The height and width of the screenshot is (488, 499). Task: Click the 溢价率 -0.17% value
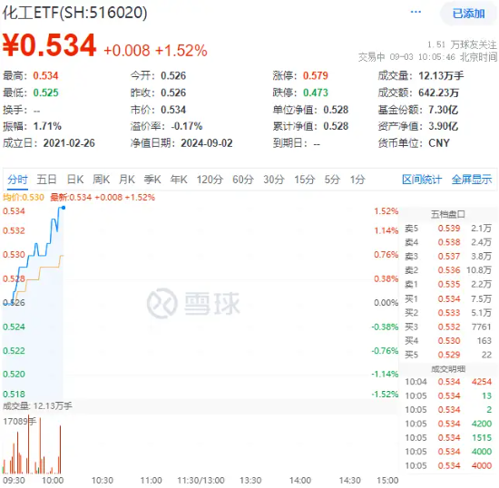point(187,126)
